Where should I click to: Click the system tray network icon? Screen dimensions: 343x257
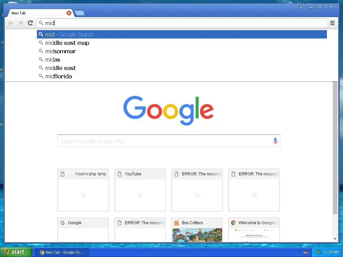coord(318,252)
